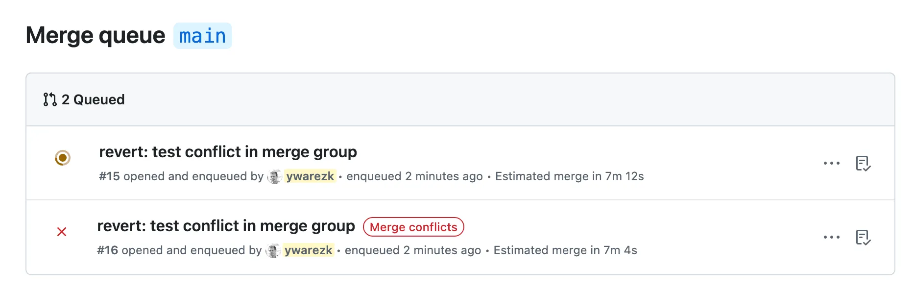
Task: Click the 2 Queued header row
Action: tap(92, 99)
